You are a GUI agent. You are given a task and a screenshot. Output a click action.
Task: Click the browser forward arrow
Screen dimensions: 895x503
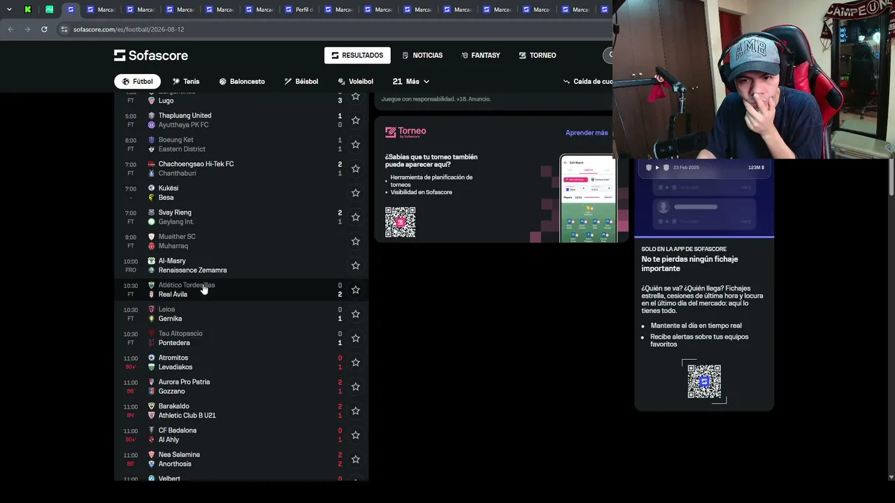coord(27,29)
